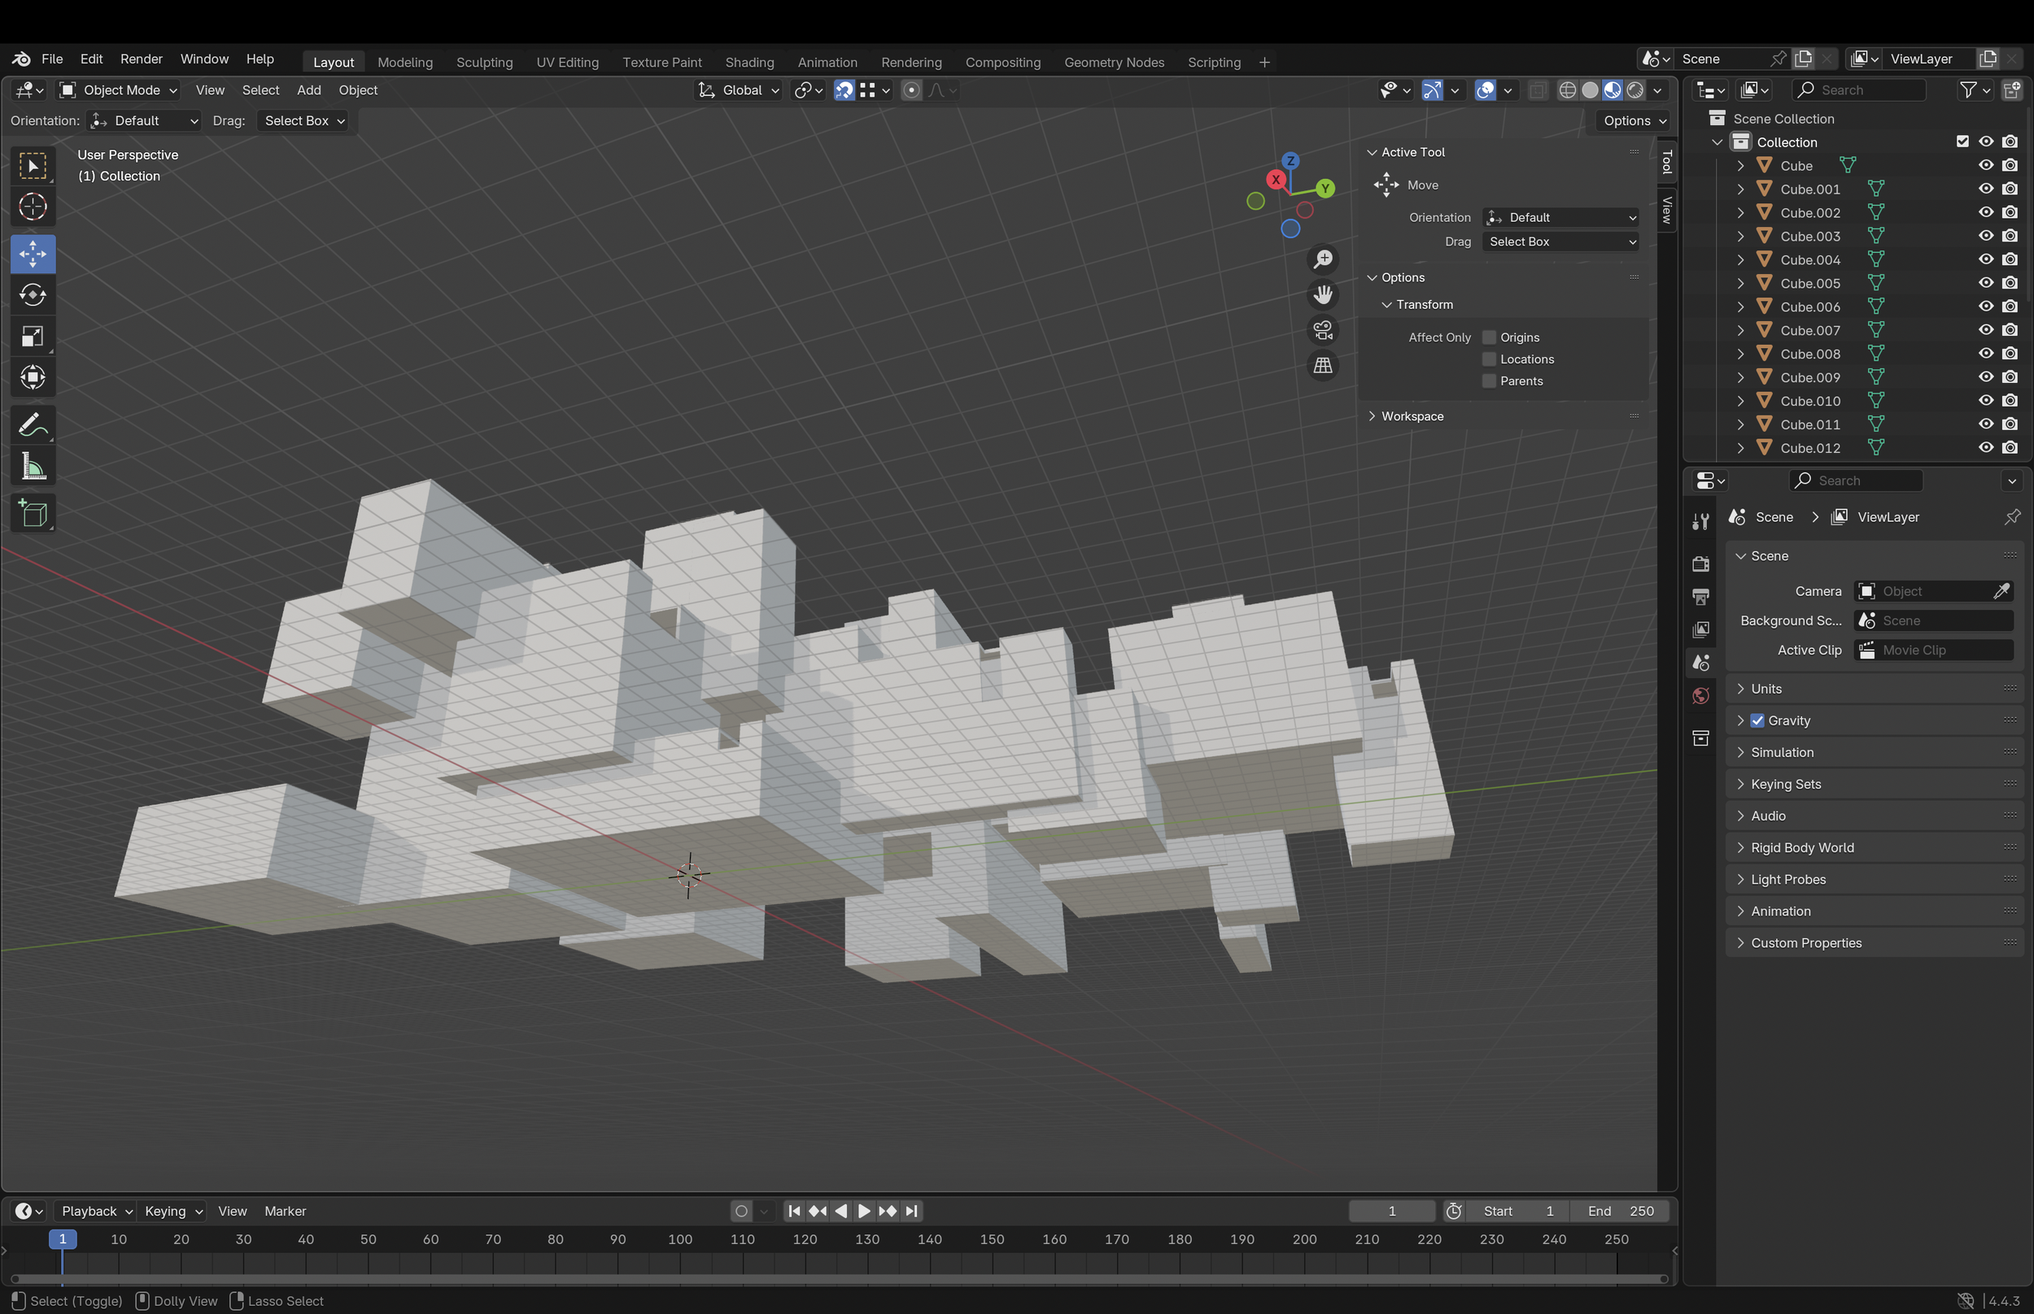Check Affect Only Origins option
2034x1314 pixels.
1490,337
